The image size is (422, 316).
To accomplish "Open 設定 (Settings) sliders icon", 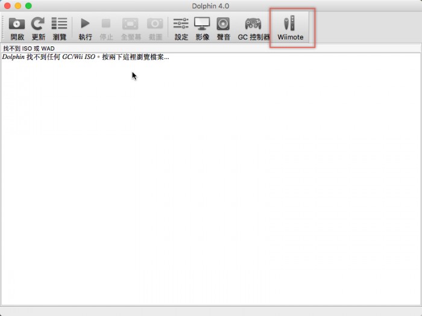I will coord(181,23).
